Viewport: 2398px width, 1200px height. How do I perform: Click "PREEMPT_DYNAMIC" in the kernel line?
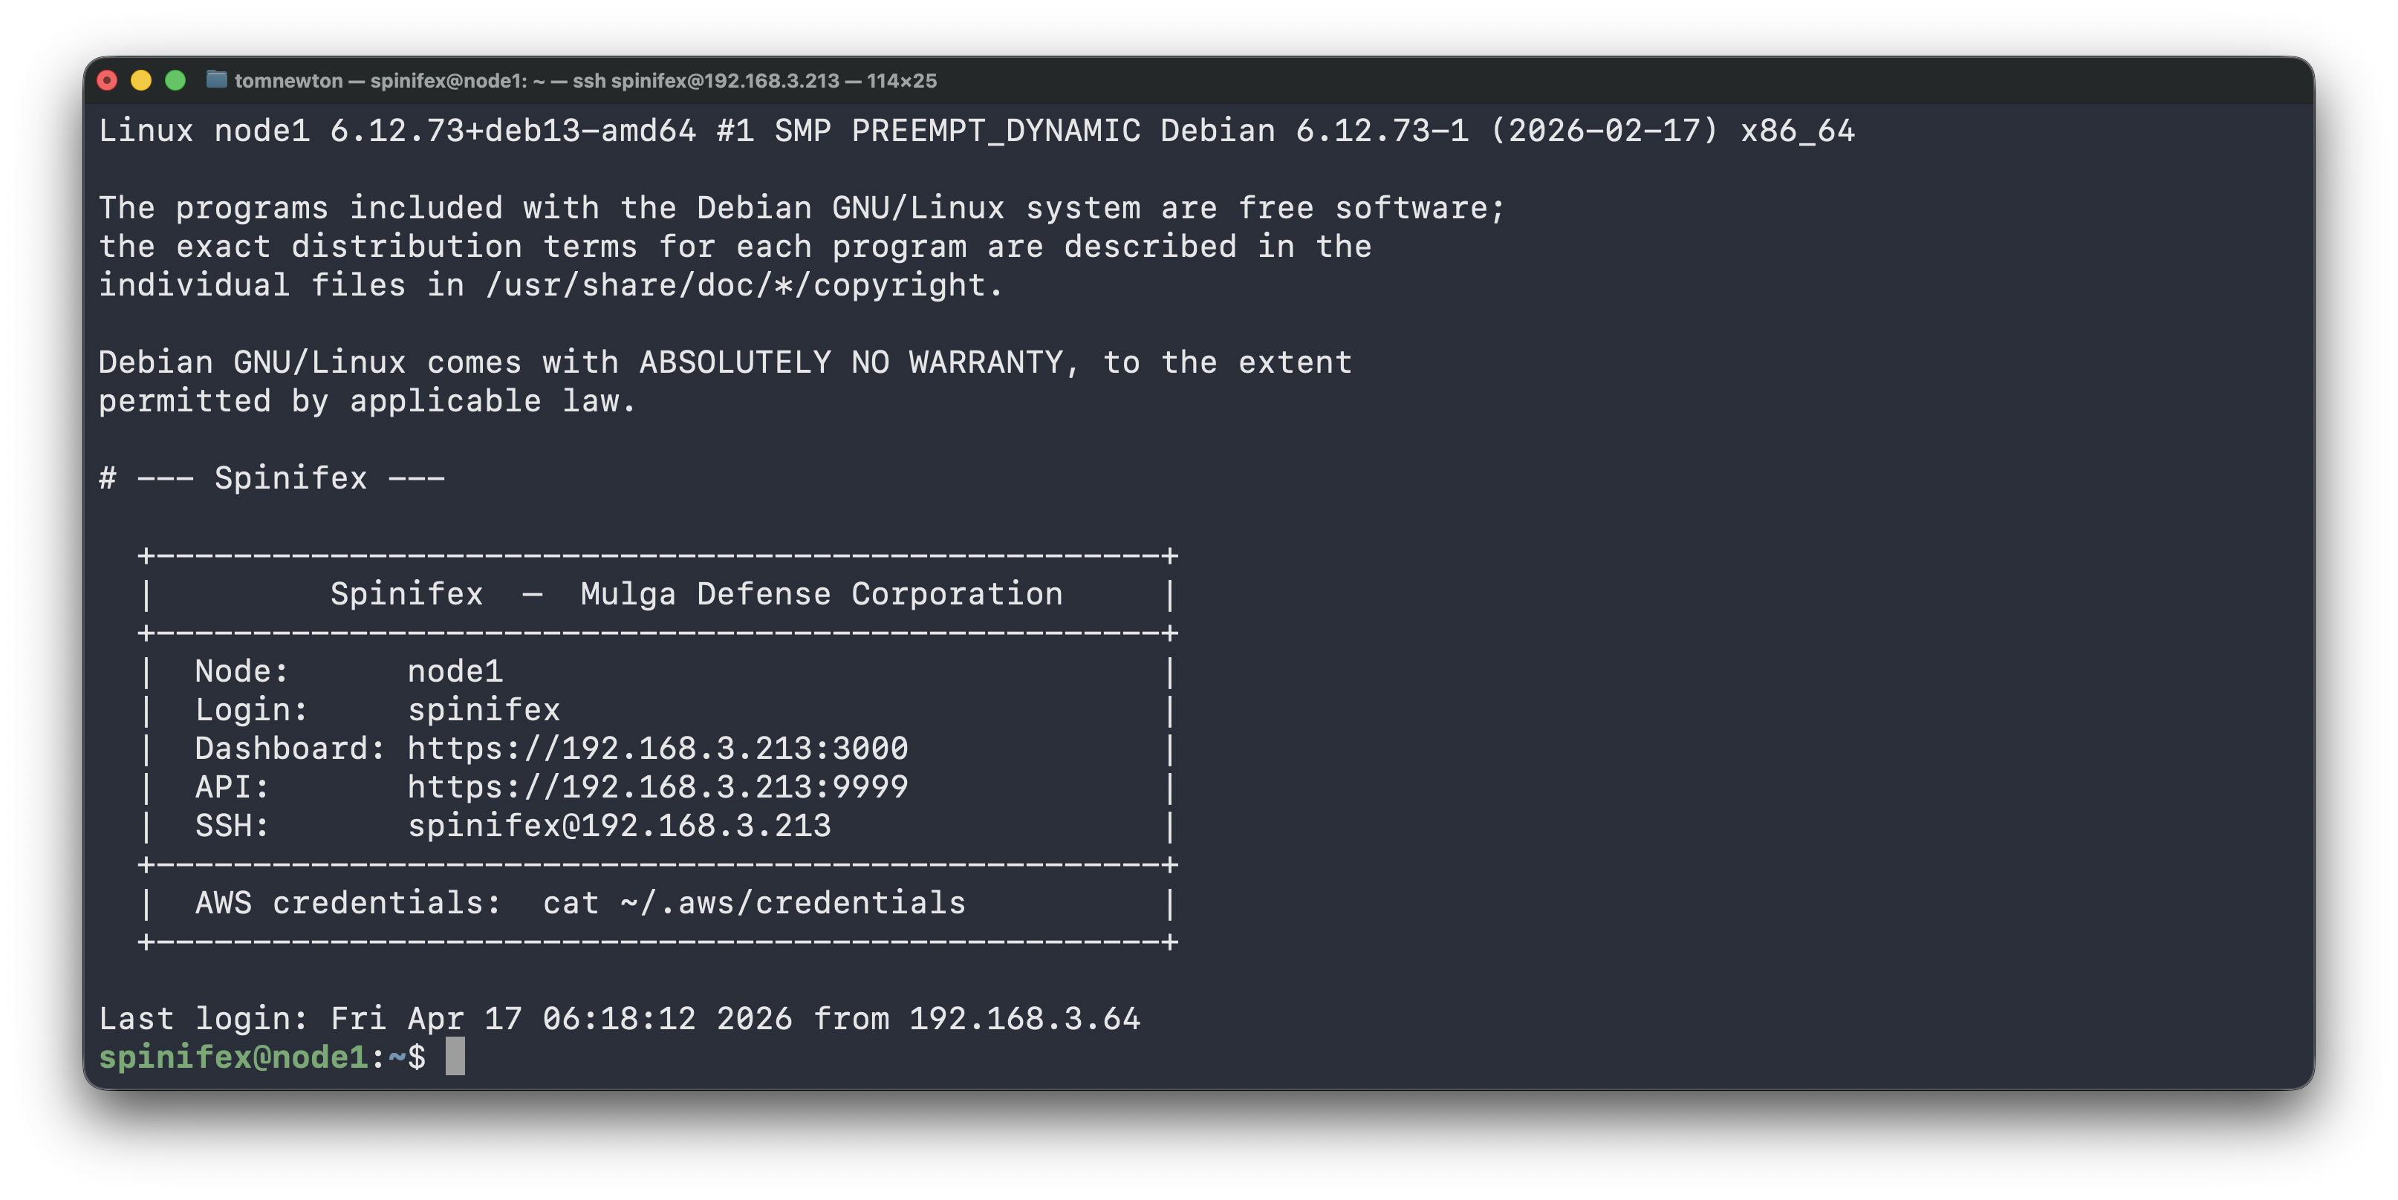click(995, 131)
